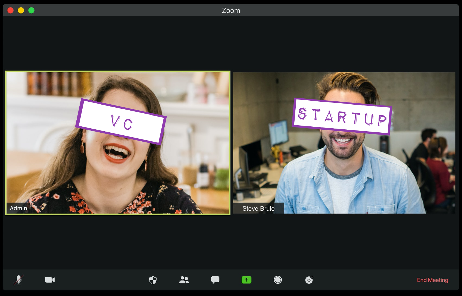The width and height of the screenshot is (462, 296).
Task: Open the Participants panel
Action: [x=184, y=280]
